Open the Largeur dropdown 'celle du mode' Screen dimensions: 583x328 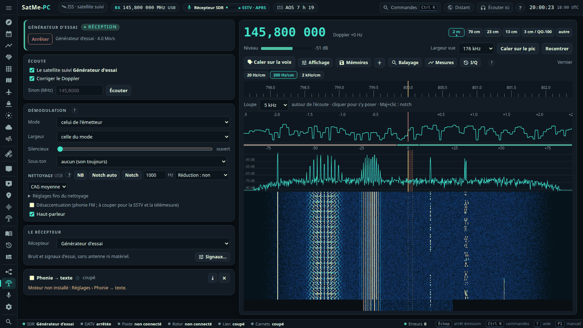[x=143, y=137]
